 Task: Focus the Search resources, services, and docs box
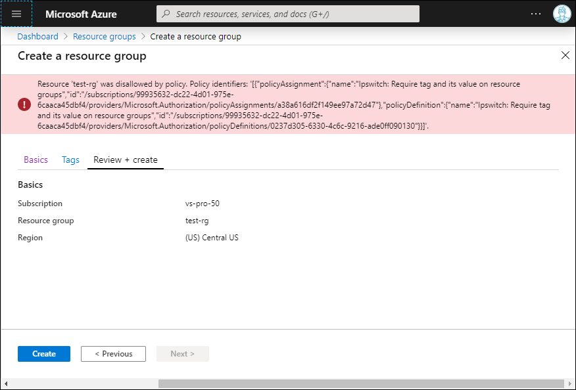tap(287, 14)
